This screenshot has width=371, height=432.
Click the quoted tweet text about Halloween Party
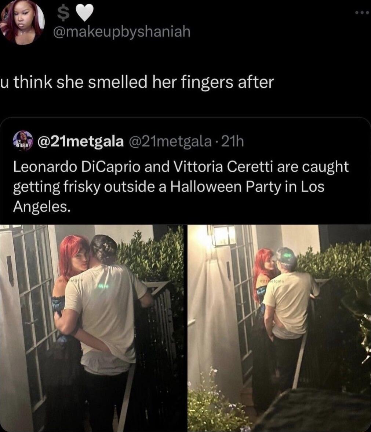(181, 187)
